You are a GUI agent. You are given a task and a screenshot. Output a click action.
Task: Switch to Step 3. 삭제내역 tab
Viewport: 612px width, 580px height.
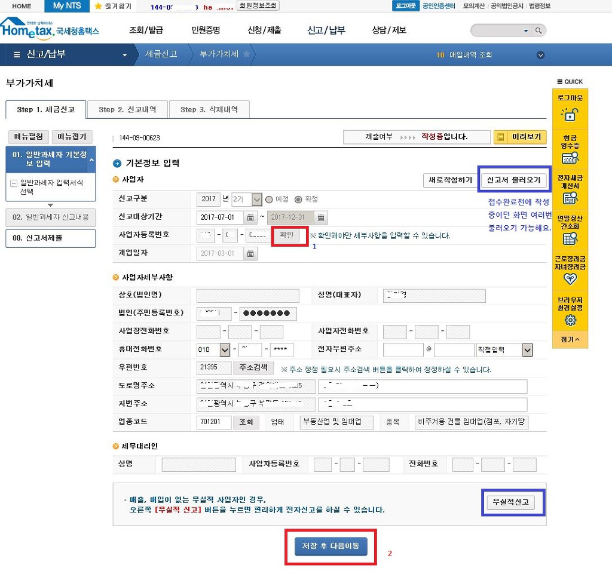tap(209, 109)
